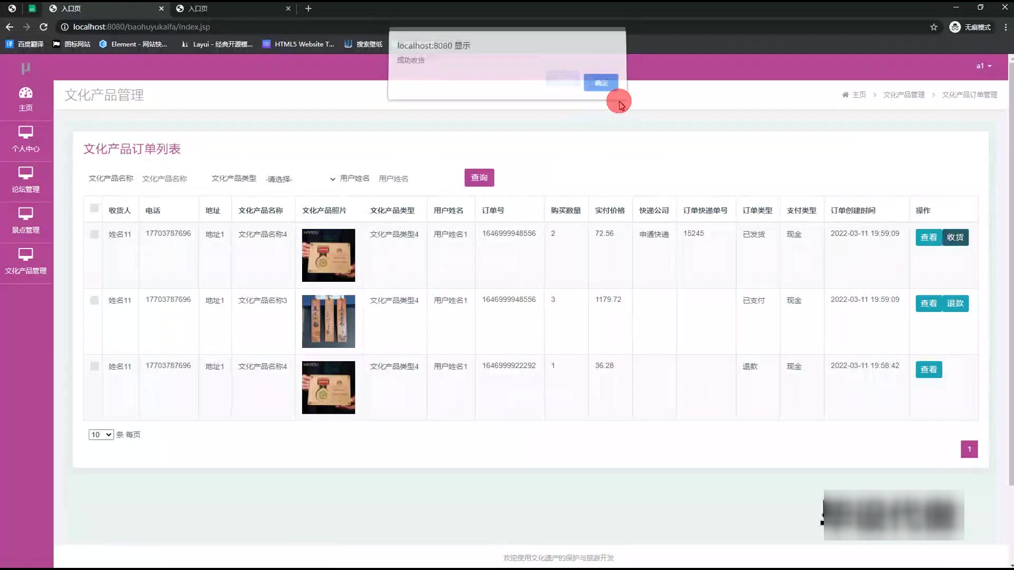This screenshot has width=1014, height=570.
Task: Open 个人中心 monitor icon in sidebar
Action: 25,132
